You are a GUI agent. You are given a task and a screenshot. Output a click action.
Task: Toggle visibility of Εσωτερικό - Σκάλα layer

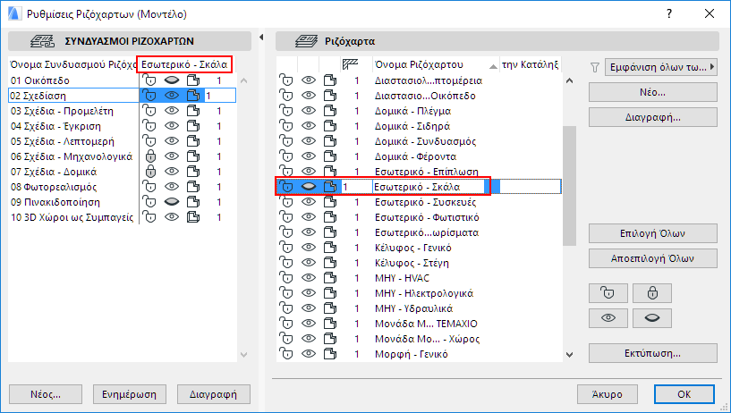(x=309, y=187)
